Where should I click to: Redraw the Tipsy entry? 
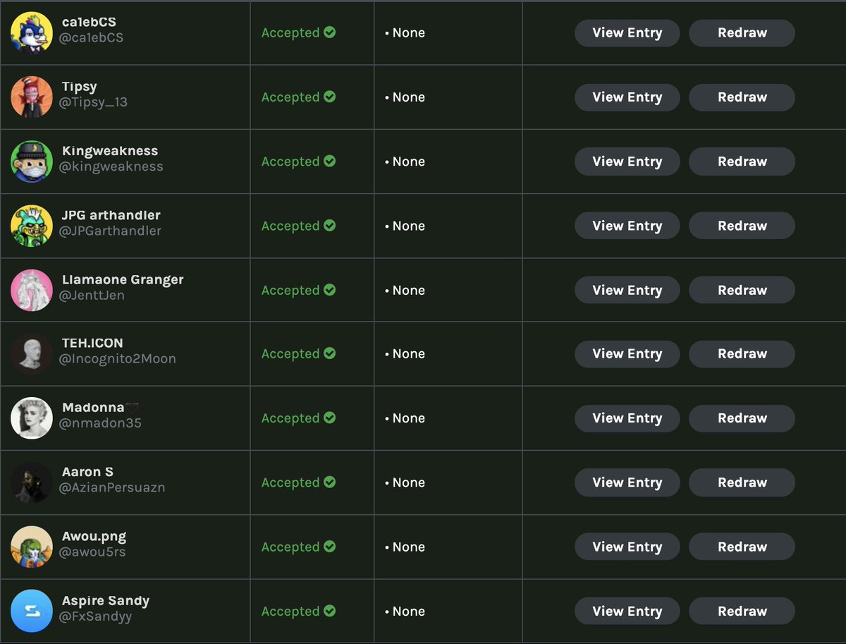click(x=742, y=97)
